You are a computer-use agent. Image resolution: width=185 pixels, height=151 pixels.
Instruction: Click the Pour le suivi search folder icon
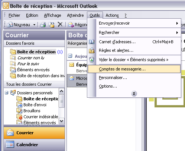13,64
